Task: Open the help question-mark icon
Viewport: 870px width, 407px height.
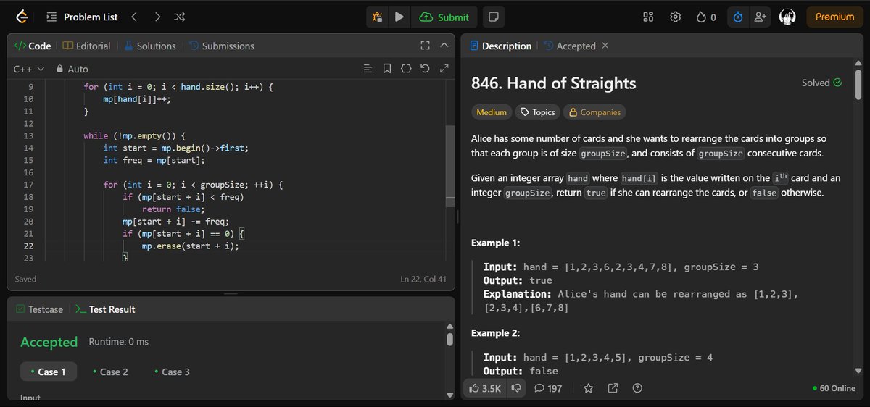Action: tap(637, 388)
